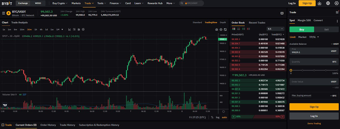Screen dimensions: 340x129
Task: Click the Price input field
Action: pos(314,51)
